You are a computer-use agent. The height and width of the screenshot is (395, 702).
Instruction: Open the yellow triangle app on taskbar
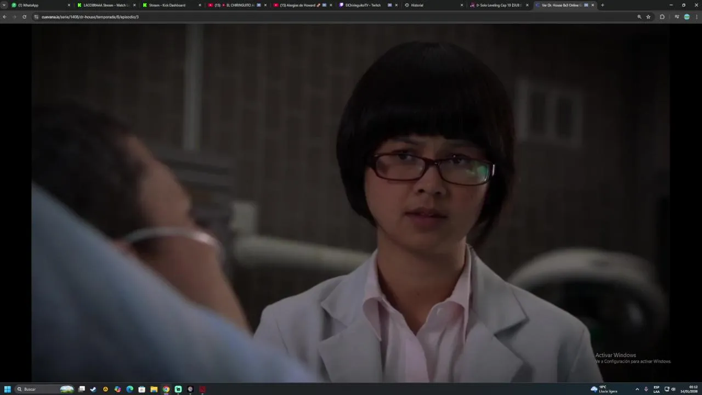(x=105, y=389)
